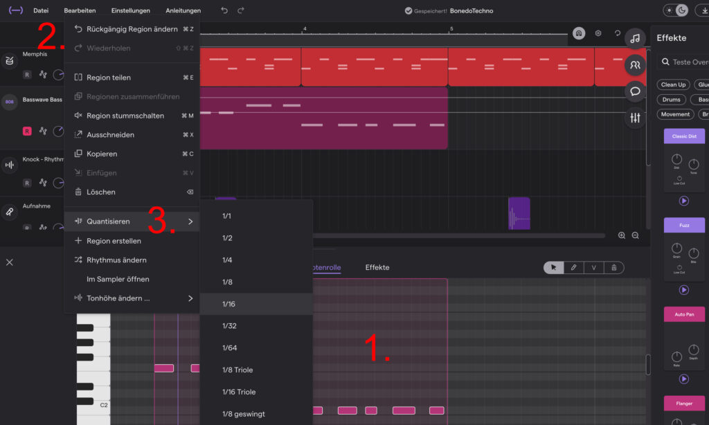The image size is (709, 425).
Task: Open automation for Memphis track
Action: [x=43, y=75]
